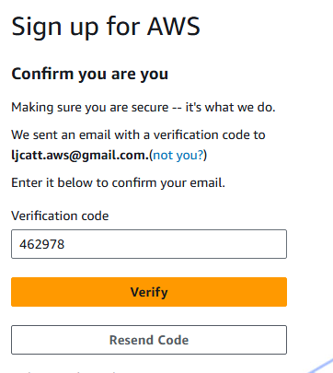Click the blue diagonal line decoration

[319, 367]
